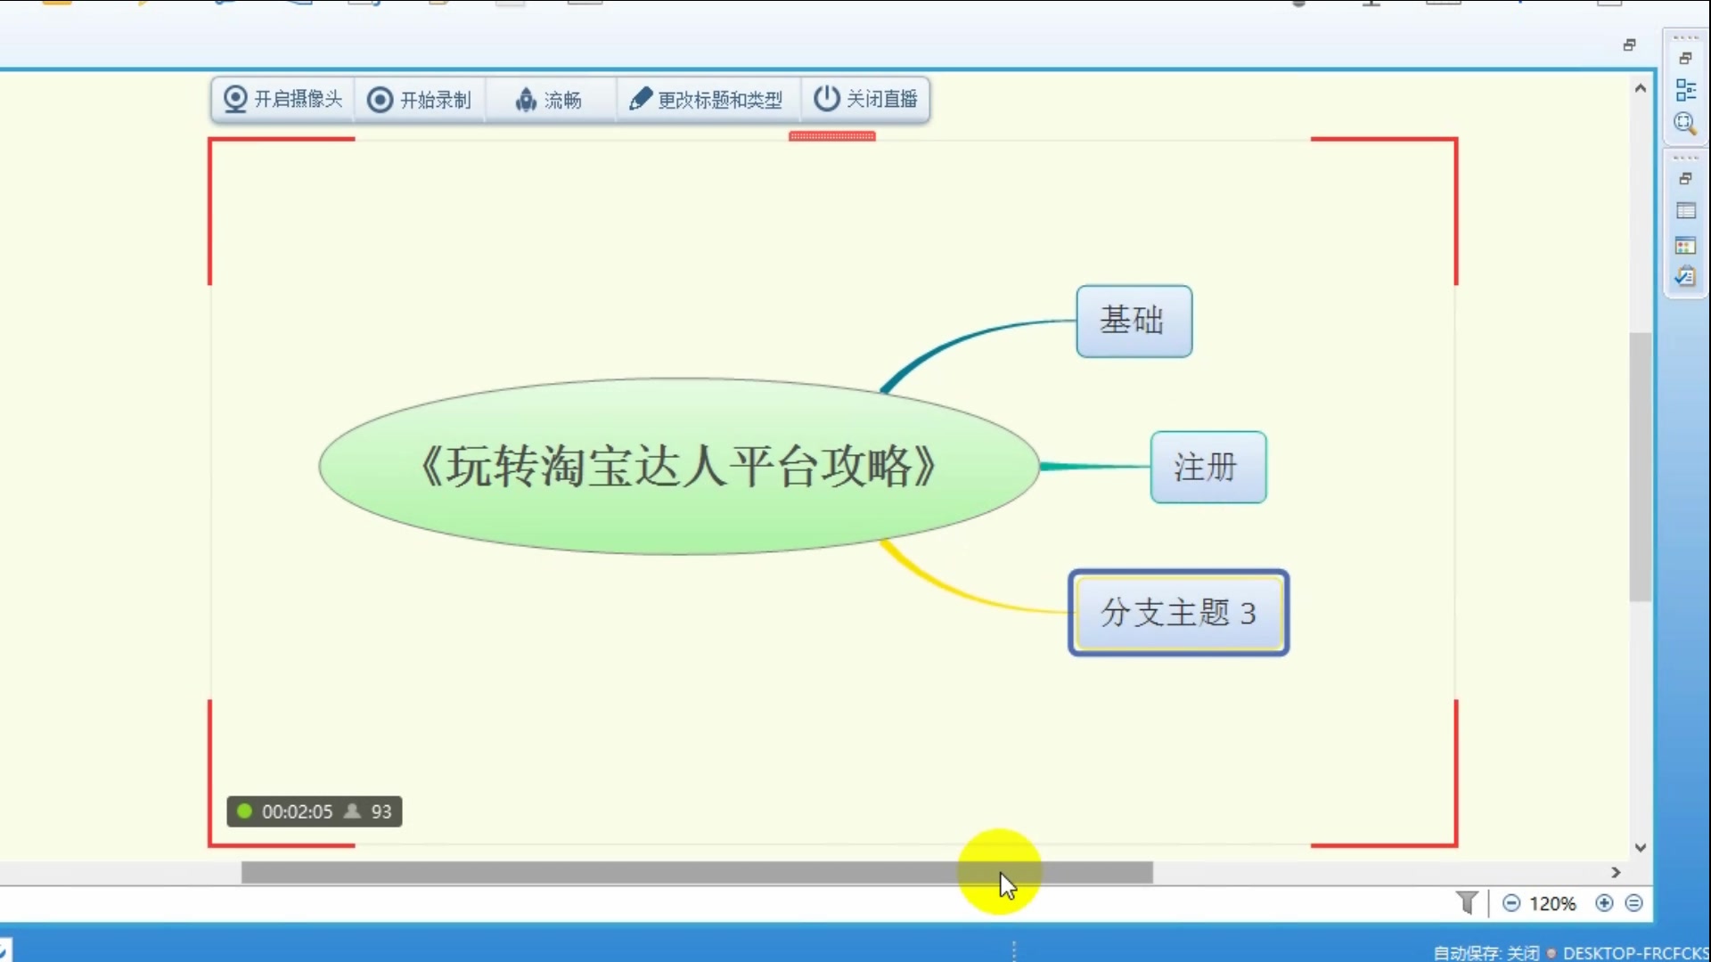The width and height of the screenshot is (1711, 962).
Task: Click the viewer count 93
Action: tap(381, 811)
